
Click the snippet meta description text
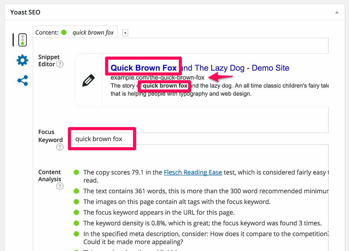[x=219, y=89]
